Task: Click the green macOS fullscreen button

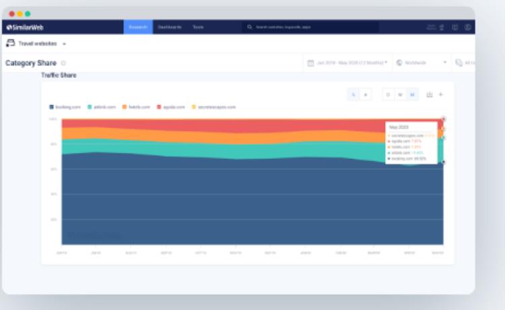Action: point(28,14)
